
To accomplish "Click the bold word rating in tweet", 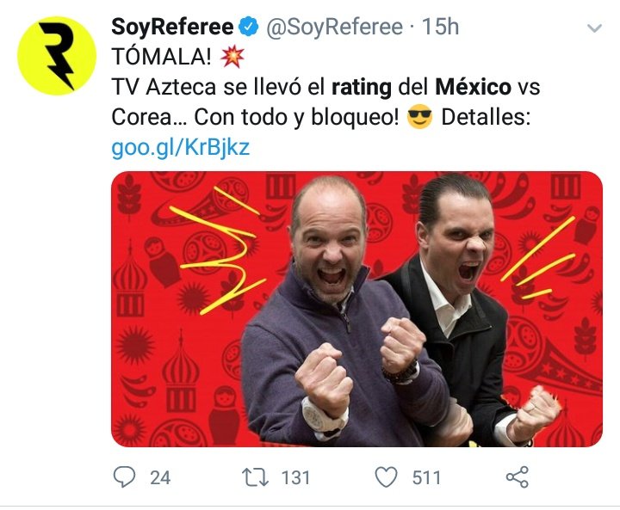I will click(362, 88).
